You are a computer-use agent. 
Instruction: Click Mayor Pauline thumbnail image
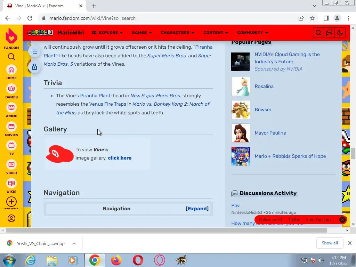pyautogui.click(x=241, y=133)
